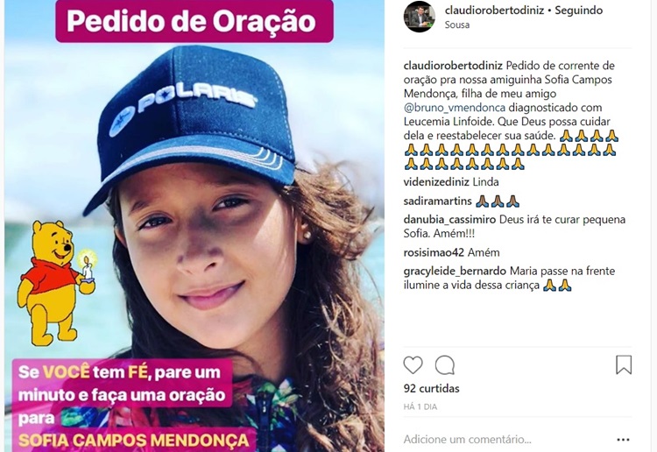Open claudiorobertodiniz username in header
Image resolution: width=657 pixels, height=452 pixels.
pyautogui.click(x=494, y=11)
